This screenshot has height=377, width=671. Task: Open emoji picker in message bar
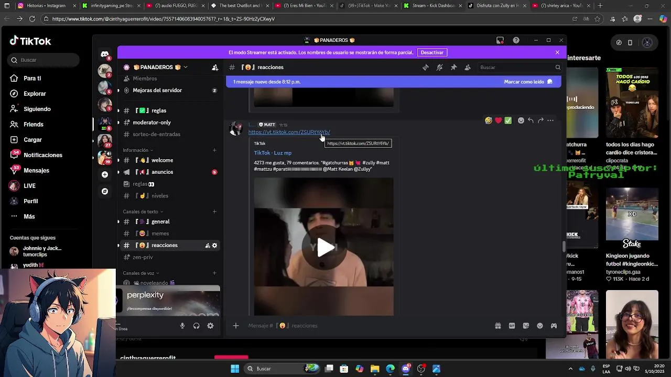tap(540, 326)
